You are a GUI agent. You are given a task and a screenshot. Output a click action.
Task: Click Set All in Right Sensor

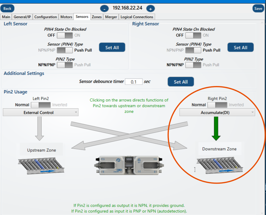pos(241,47)
